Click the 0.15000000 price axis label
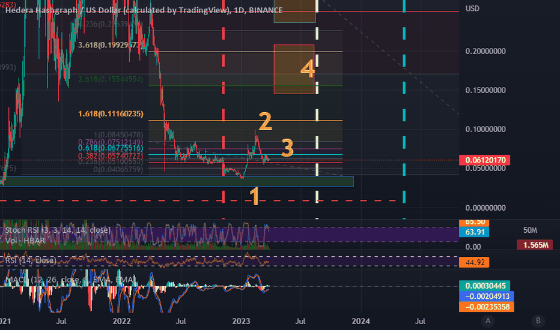The width and height of the screenshot is (560, 330). click(x=485, y=90)
